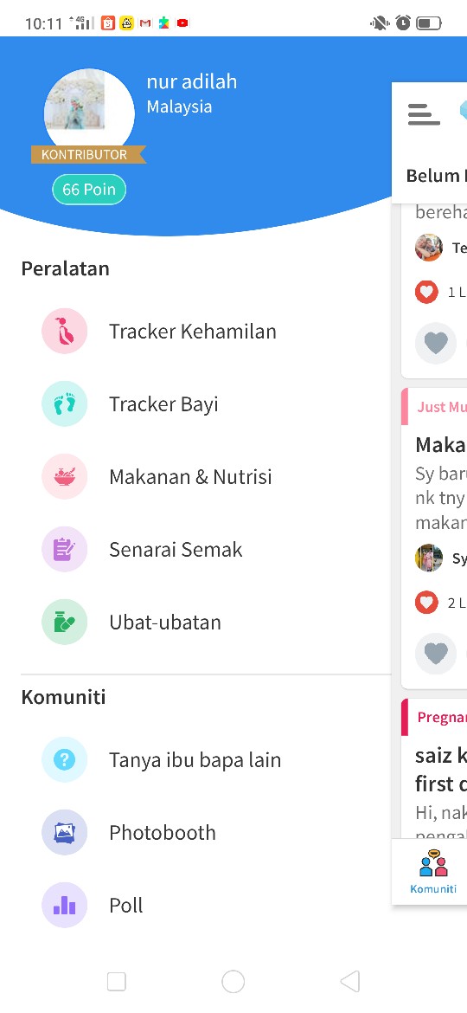This screenshot has height=1013, width=467.
Task: Open Tanya ibu bapa lain question icon
Action: (x=65, y=760)
